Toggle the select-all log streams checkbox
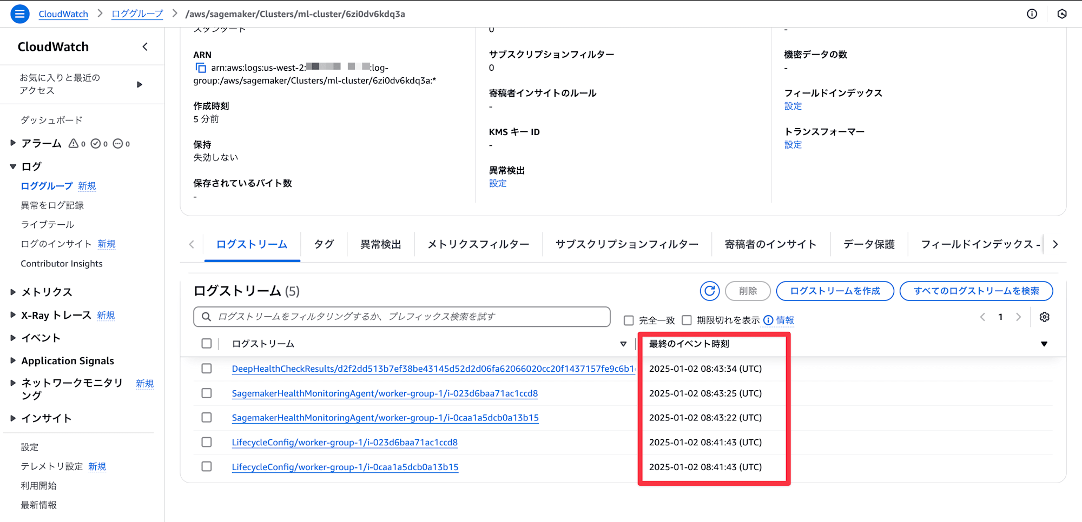The image size is (1082, 522). coord(206,344)
